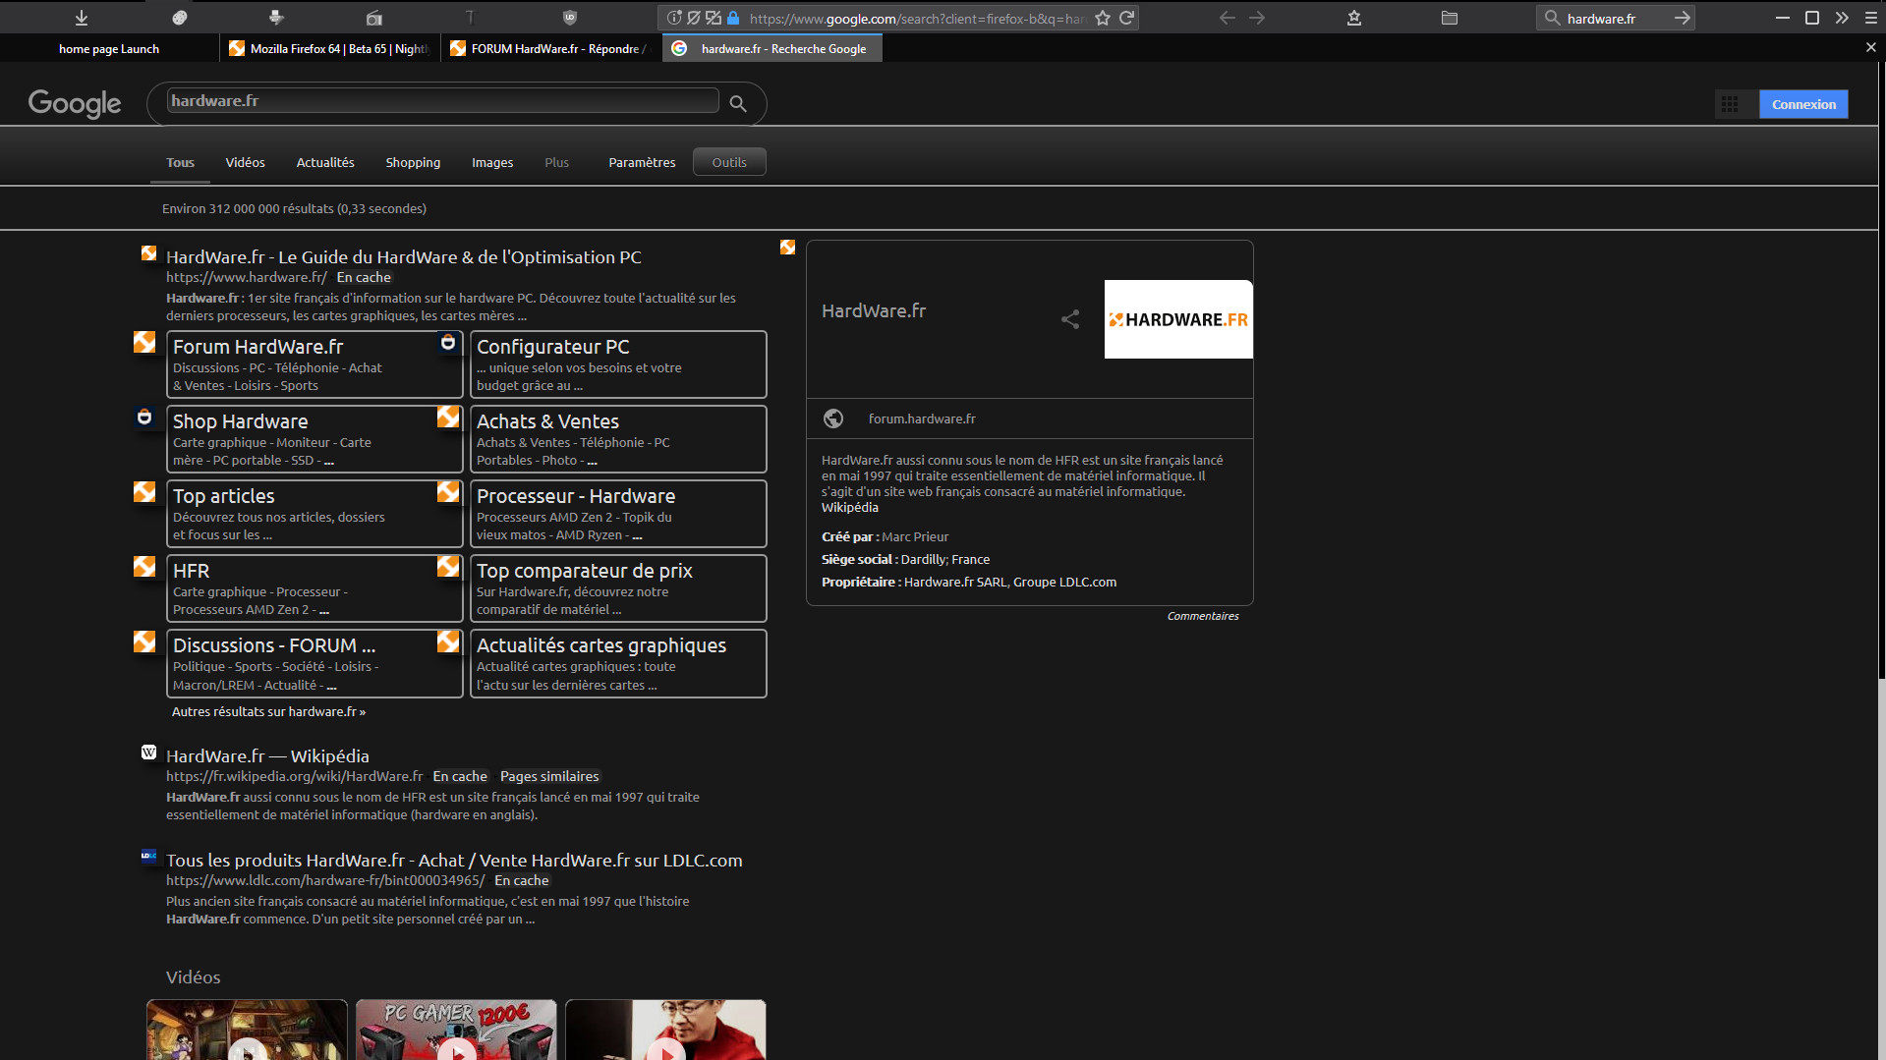Show site information icon in address bar
1886x1060 pixels.
[674, 18]
